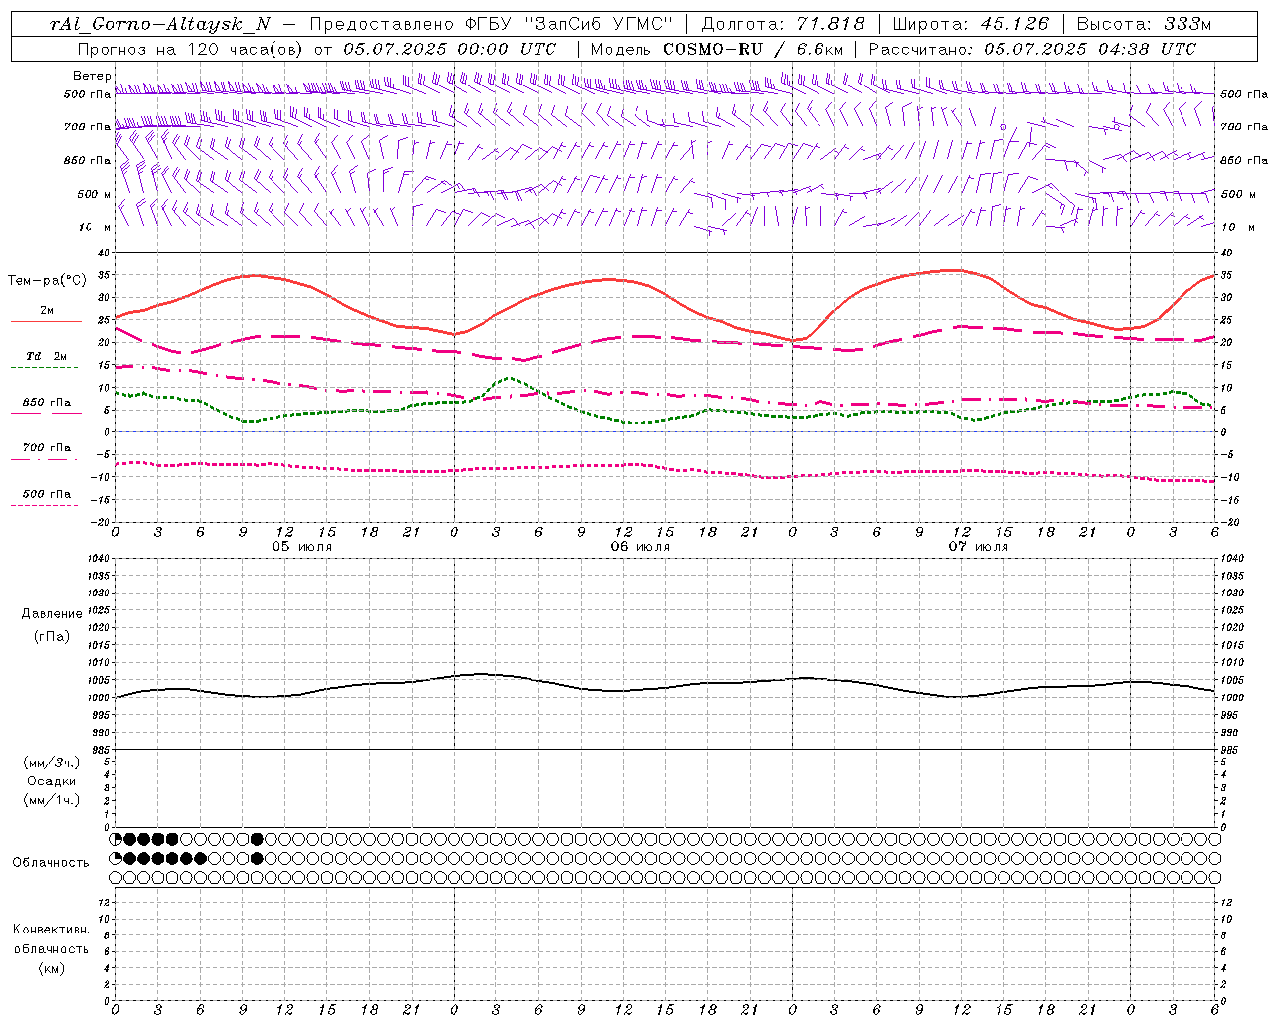Click the station name rAl_Gorno-Altaysk_N
The height and width of the screenshot is (1018, 1273).
[160, 23]
